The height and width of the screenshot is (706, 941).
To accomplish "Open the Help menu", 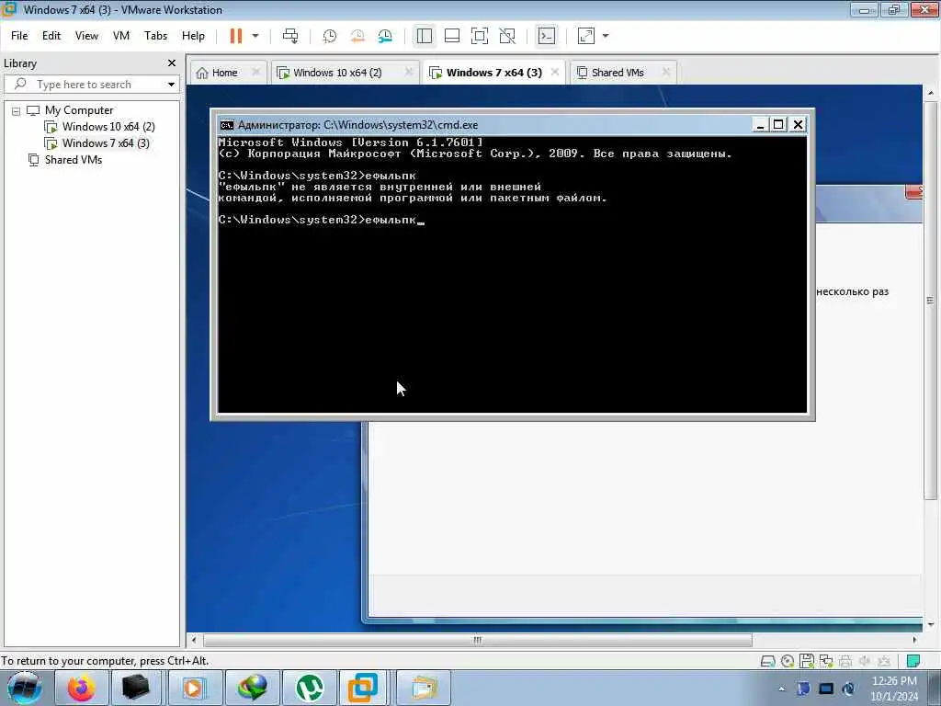I will tap(193, 36).
